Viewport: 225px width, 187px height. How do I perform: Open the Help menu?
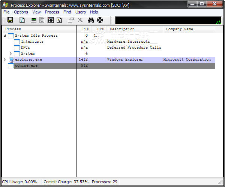point(94,12)
